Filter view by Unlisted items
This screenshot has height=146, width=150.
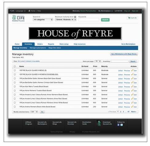coord(28,61)
